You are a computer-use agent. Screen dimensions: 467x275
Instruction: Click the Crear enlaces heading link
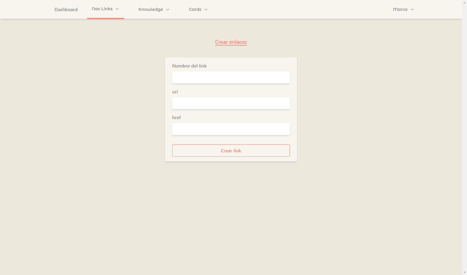coord(231,42)
